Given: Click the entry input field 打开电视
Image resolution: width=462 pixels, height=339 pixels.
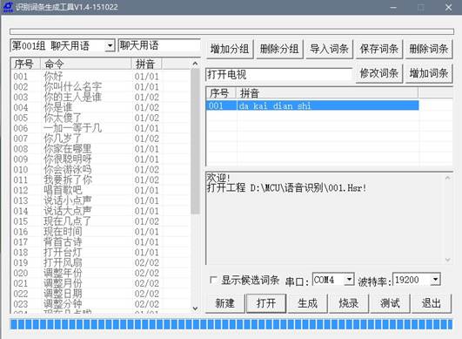Looking at the screenshot, I should (x=278, y=74).
